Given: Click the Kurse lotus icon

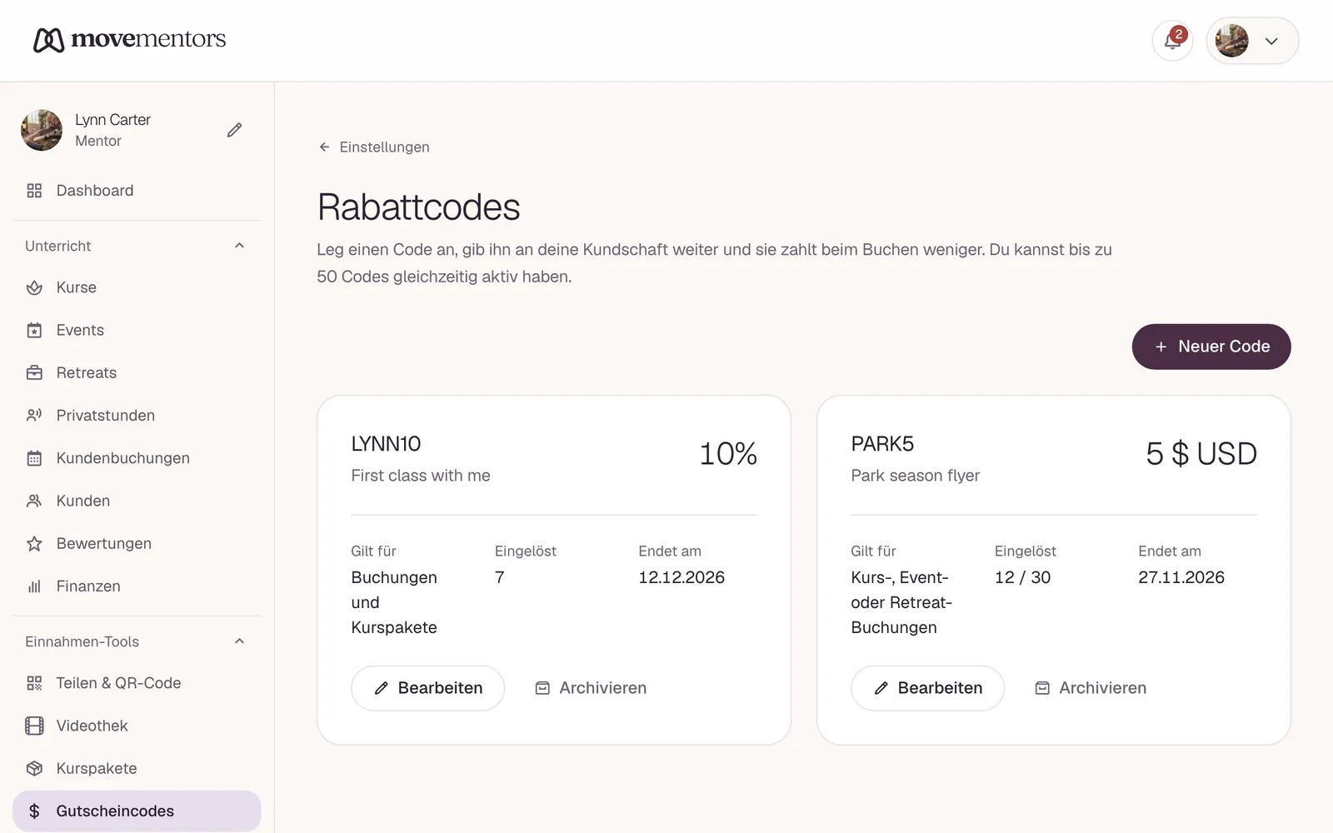Looking at the screenshot, I should (x=34, y=287).
